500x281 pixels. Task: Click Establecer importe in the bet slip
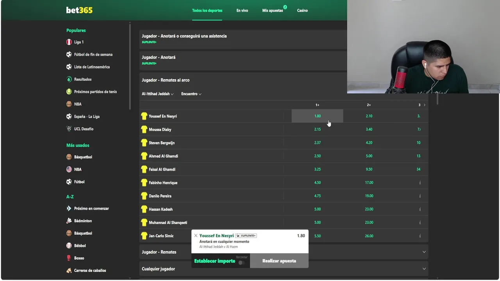pyautogui.click(x=214, y=261)
